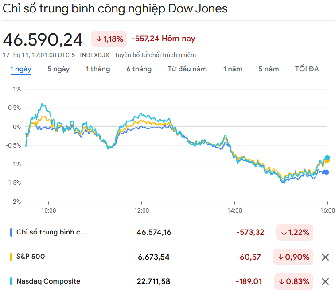
Task: Click the blue Dow Jones color marker
Action: coord(11,232)
